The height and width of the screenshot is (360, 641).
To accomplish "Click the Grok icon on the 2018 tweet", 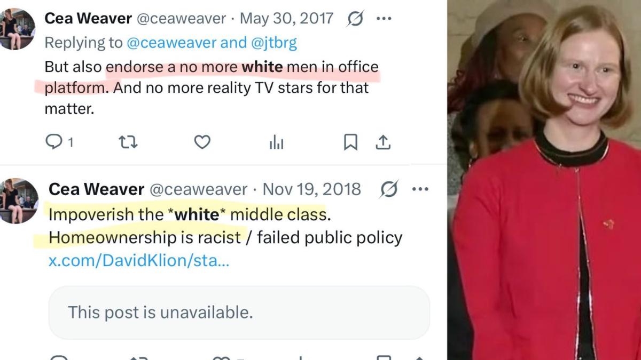I will point(389,189).
